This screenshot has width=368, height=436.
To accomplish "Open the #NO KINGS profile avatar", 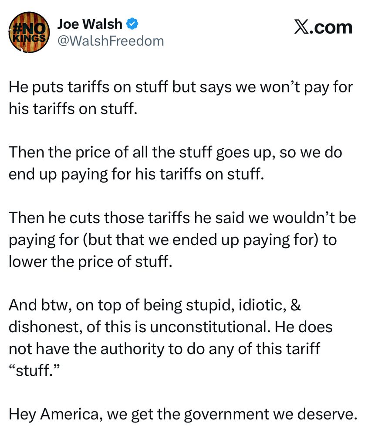I will [x=29, y=32].
